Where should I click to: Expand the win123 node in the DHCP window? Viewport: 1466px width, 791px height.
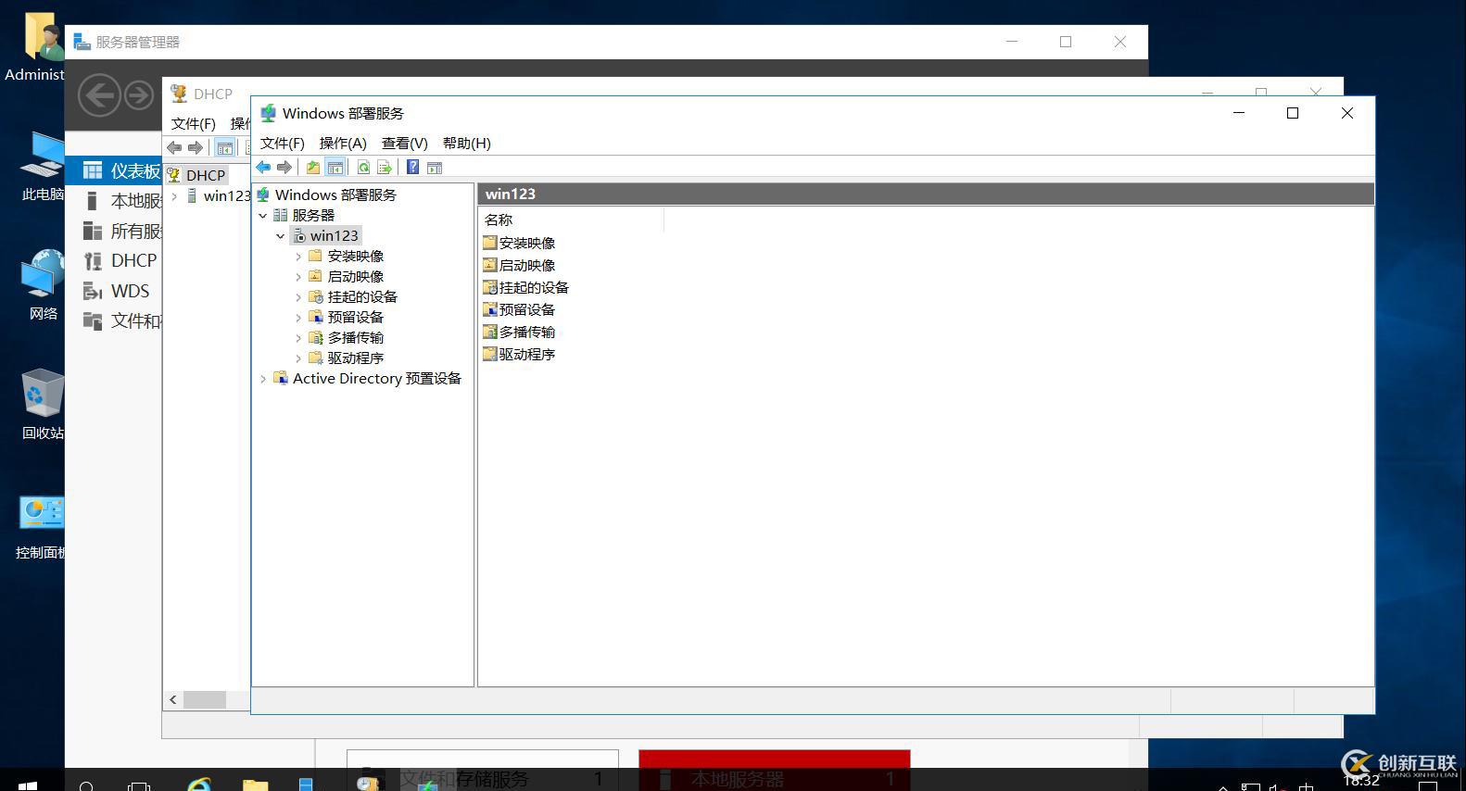pos(174,196)
